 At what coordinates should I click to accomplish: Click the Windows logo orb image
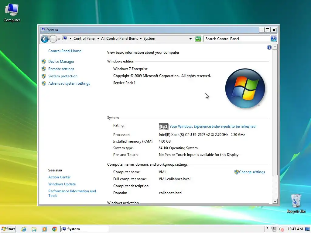[x=245, y=88]
